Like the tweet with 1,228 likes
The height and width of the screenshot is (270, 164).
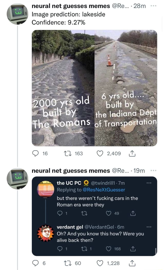point(100,263)
